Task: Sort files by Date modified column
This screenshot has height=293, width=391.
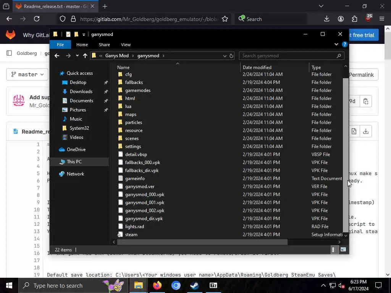Action: 257,67
